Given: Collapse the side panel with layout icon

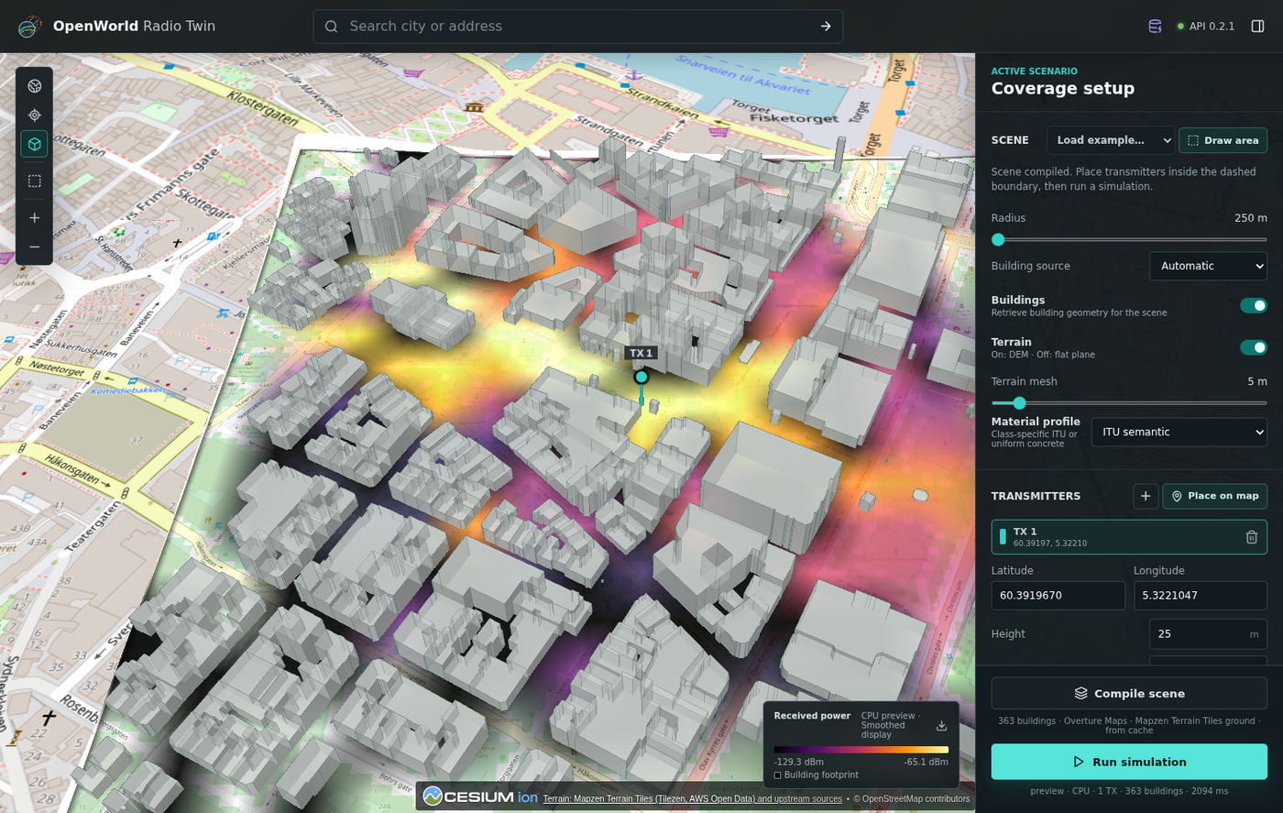Looking at the screenshot, I should coord(1257,27).
